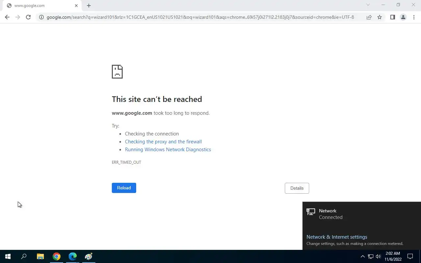Bookmark this tab with the star icon
Image resolution: width=421 pixels, height=263 pixels.
[x=380, y=17]
